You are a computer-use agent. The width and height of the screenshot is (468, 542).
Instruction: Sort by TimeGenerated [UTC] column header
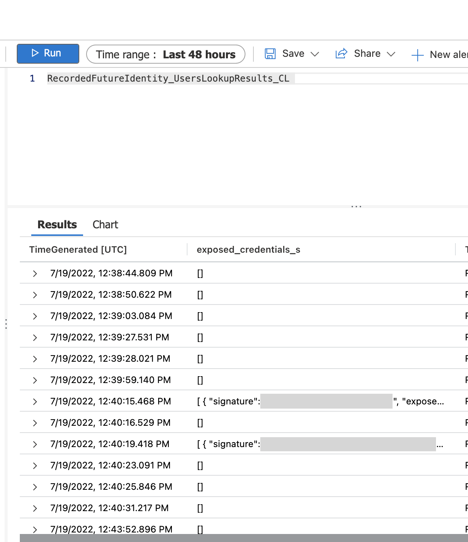click(78, 250)
